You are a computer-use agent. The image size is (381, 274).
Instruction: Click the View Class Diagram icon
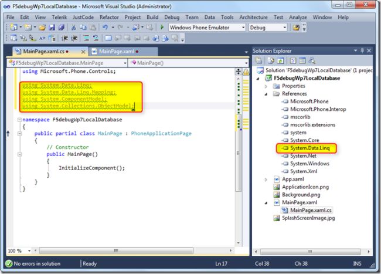[x=312, y=60]
